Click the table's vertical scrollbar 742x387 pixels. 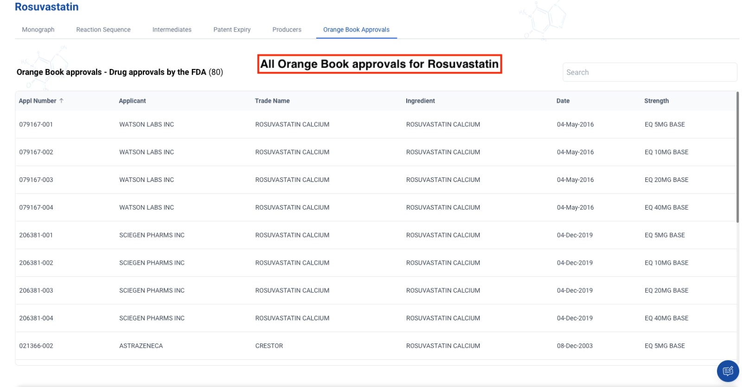tap(737, 157)
